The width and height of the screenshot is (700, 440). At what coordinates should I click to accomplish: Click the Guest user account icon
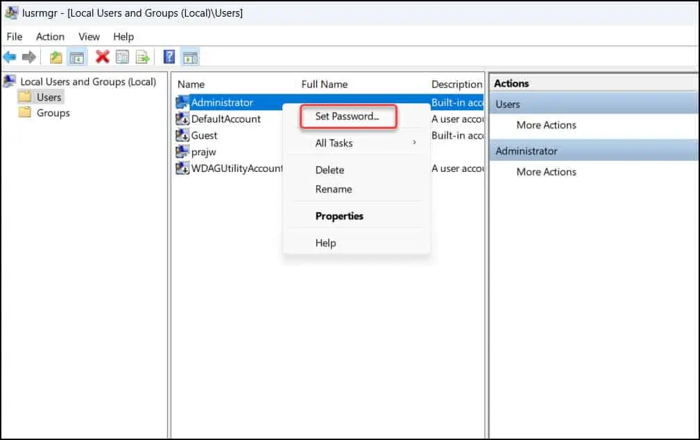coord(182,135)
